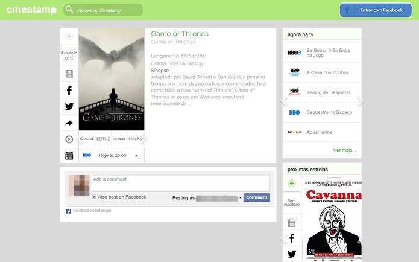
Task: Click the HBO Signature channel logo
Action: [x=294, y=92]
